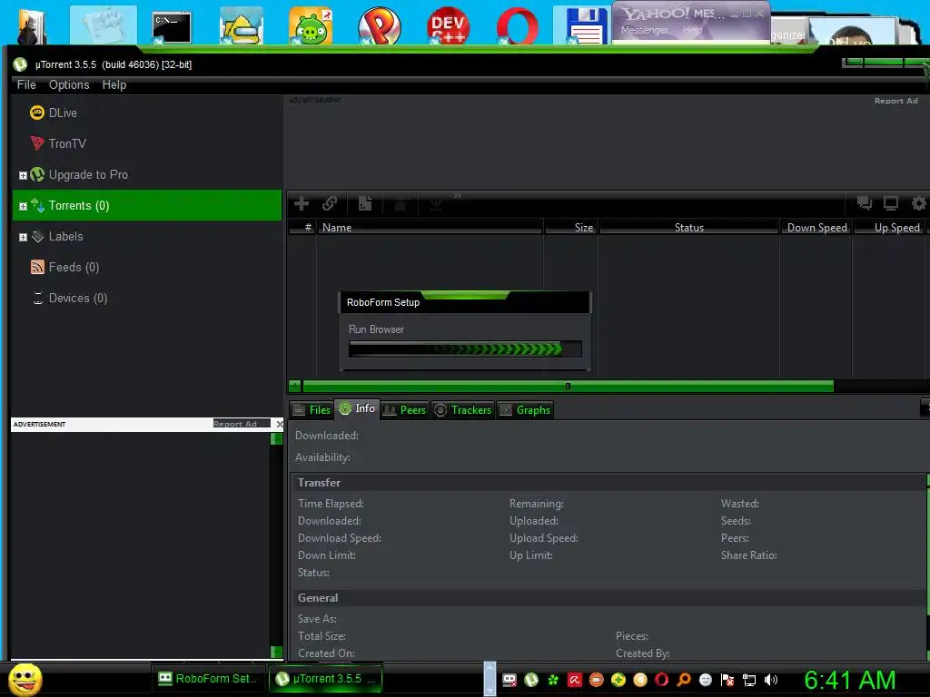Click the µTorrent tray icon

click(530, 680)
